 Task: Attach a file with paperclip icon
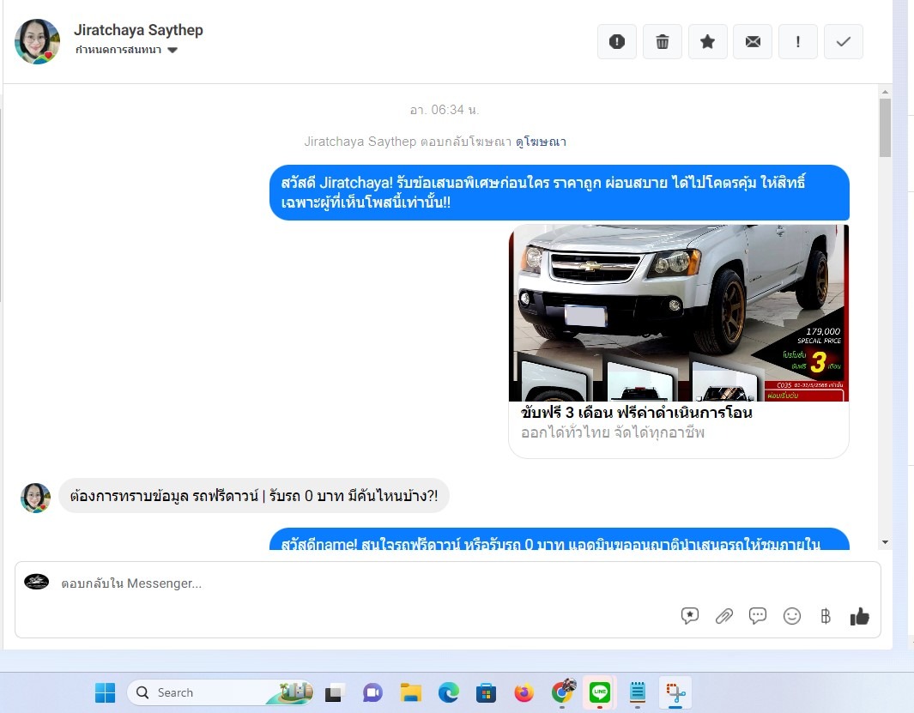pos(724,616)
